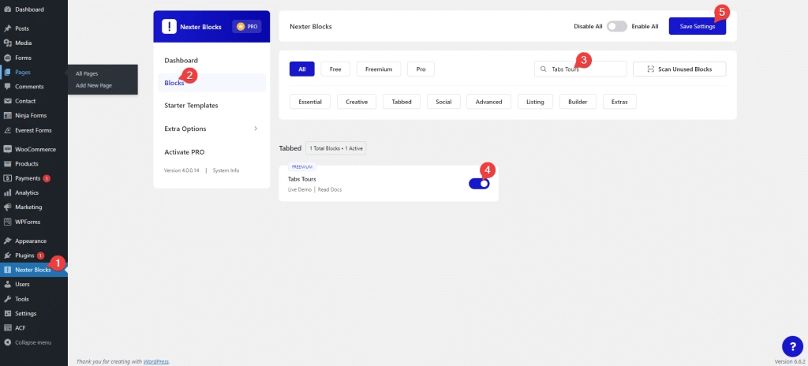808x366 pixels.
Task: Expand the Extra Options chevron
Action: (255, 128)
